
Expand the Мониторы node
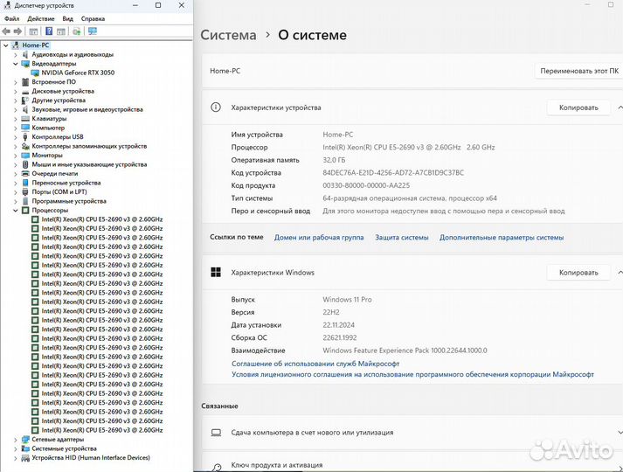16,156
